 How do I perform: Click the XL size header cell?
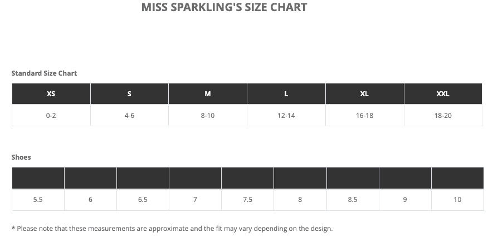(x=364, y=94)
